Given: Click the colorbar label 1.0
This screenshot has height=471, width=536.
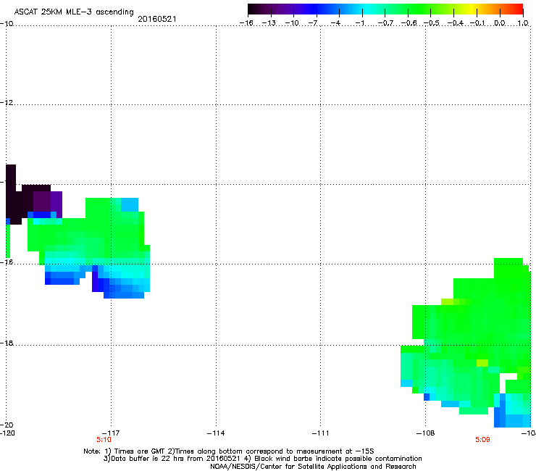Looking at the screenshot, I should click(x=523, y=23).
